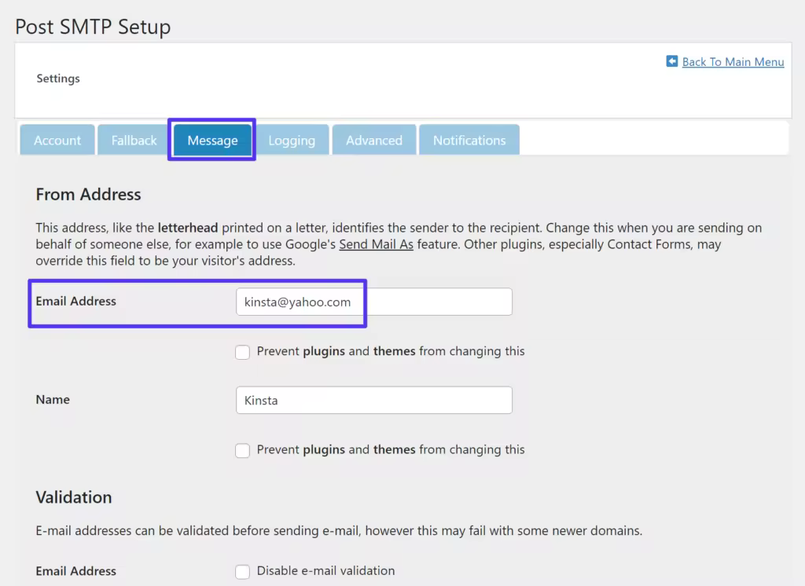The height and width of the screenshot is (586, 805).
Task: Click the Settings label text
Action: click(58, 79)
